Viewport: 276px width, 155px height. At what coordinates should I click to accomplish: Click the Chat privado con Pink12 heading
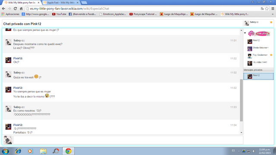click(22, 24)
